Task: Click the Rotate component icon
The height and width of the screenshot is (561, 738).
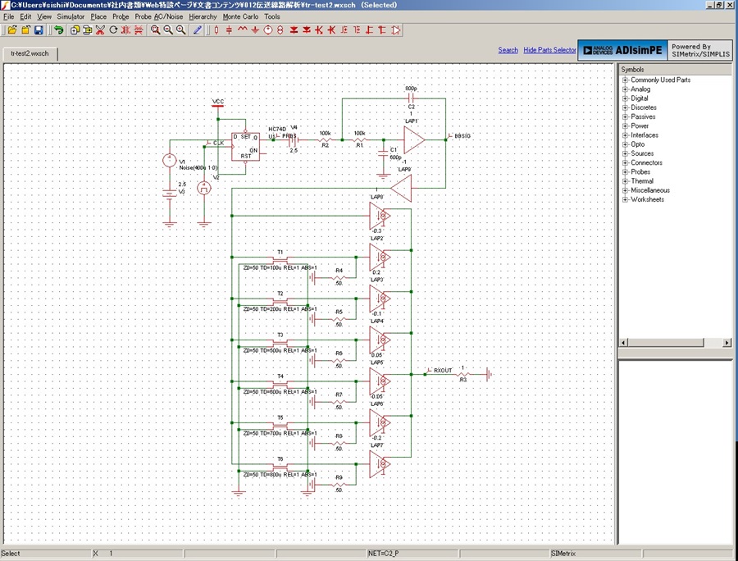Action: [x=113, y=30]
